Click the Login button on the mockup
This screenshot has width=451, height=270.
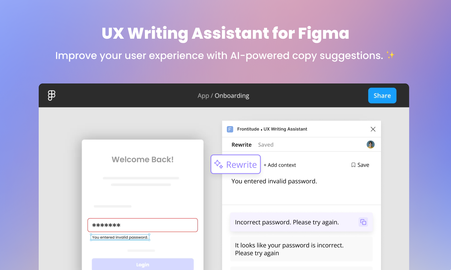click(142, 264)
